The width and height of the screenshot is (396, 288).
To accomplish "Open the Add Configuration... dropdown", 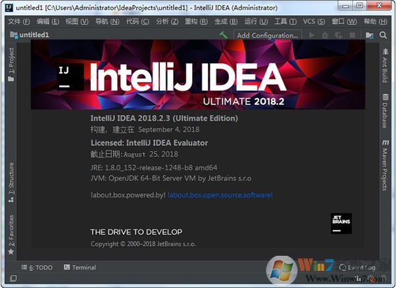I will pos(268,36).
